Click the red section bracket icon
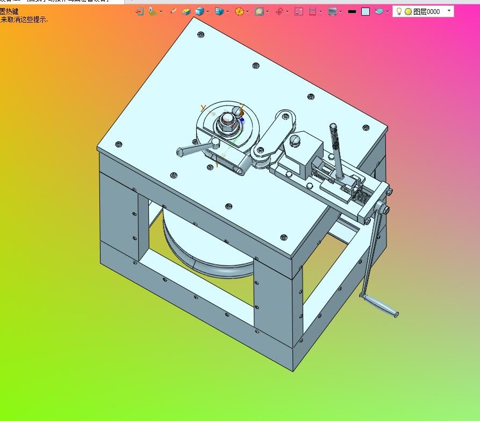Image resolution: width=480 pixels, height=421 pixels. [312, 12]
